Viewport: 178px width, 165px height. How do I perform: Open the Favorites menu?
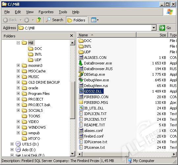(46, 12)
